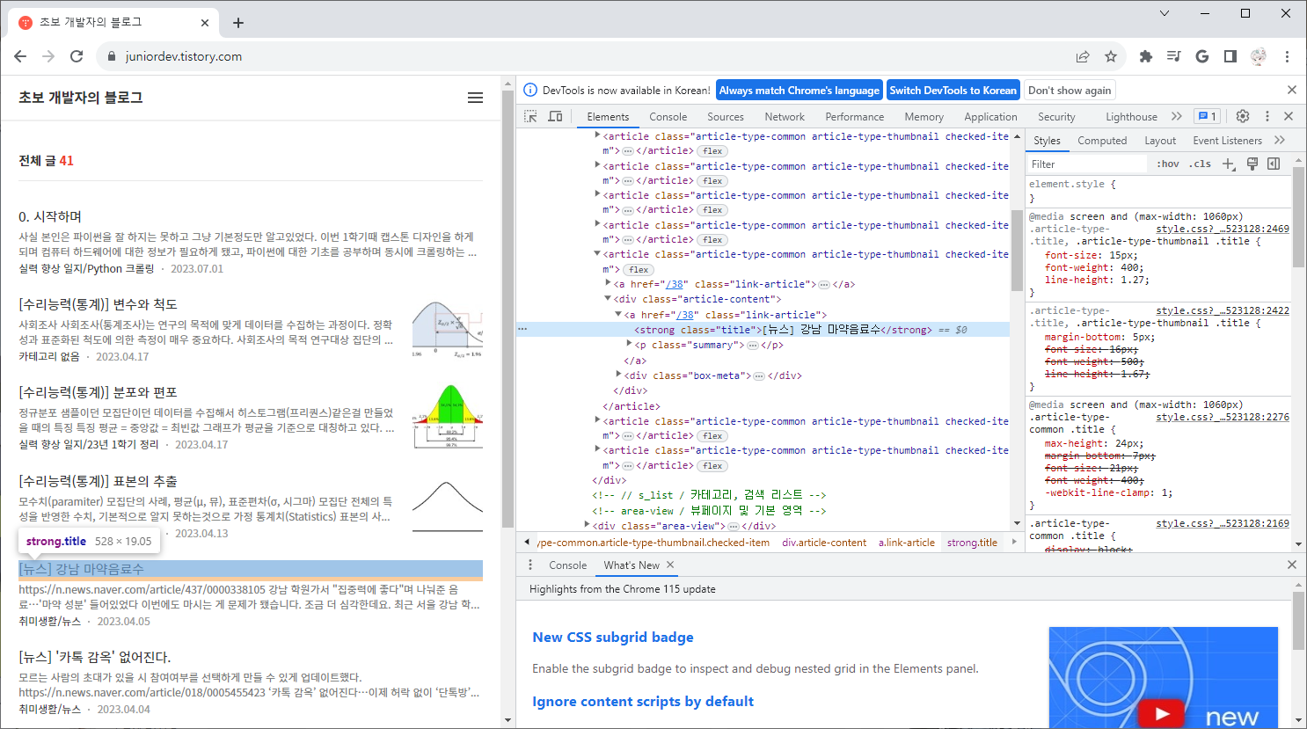The width and height of the screenshot is (1307, 729).
Task: Expand the div box-meta node
Action: click(x=618, y=375)
